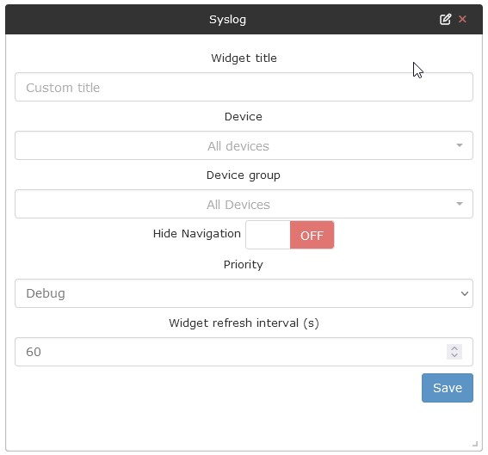The width and height of the screenshot is (488, 455).
Task: Click the caret arrow of Device dropdown
Action: [x=460, y=145]
